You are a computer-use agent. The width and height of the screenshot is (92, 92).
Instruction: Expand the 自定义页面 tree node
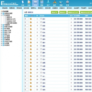click(2, 30)
